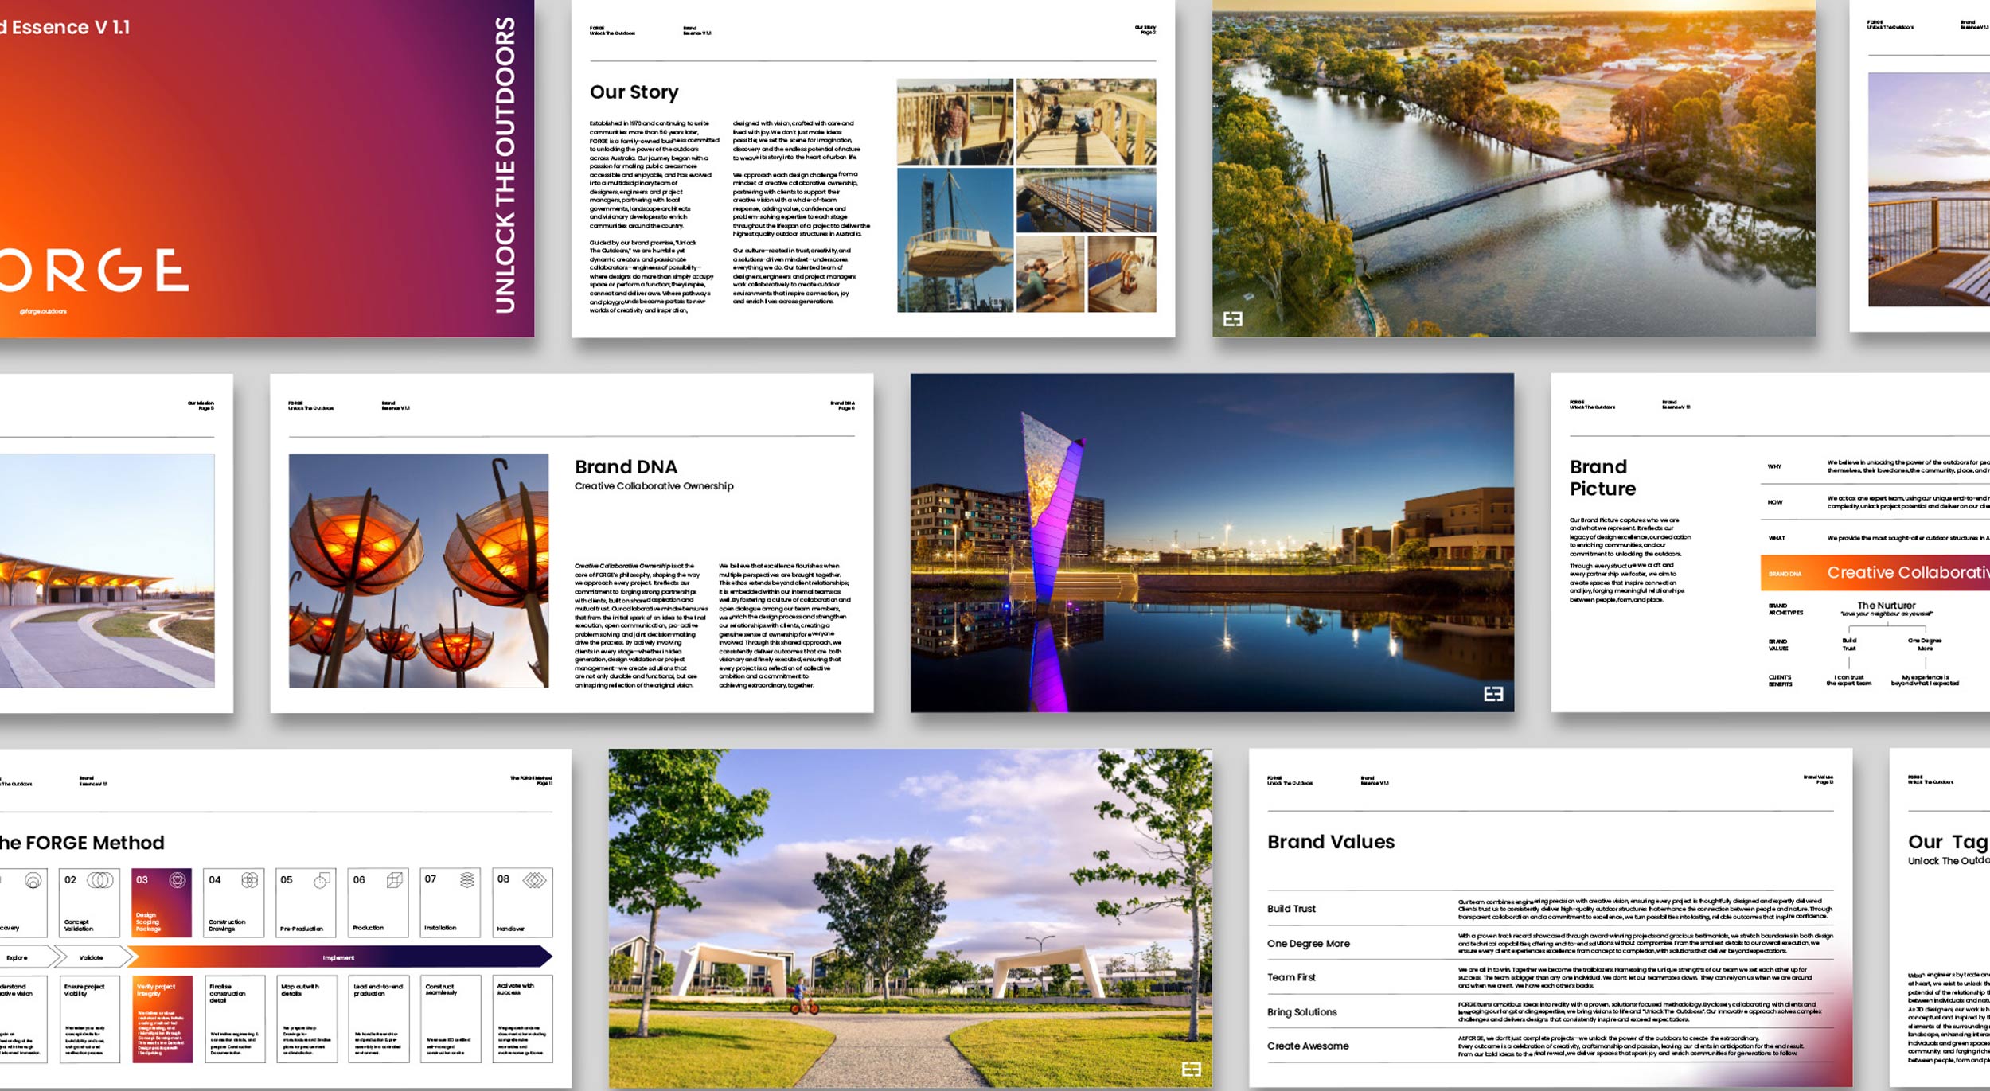Click 'One Degree More' row label in Brand Values slide
The width and height of the screenshot is (1990, 1091).
click(1309, 944)
